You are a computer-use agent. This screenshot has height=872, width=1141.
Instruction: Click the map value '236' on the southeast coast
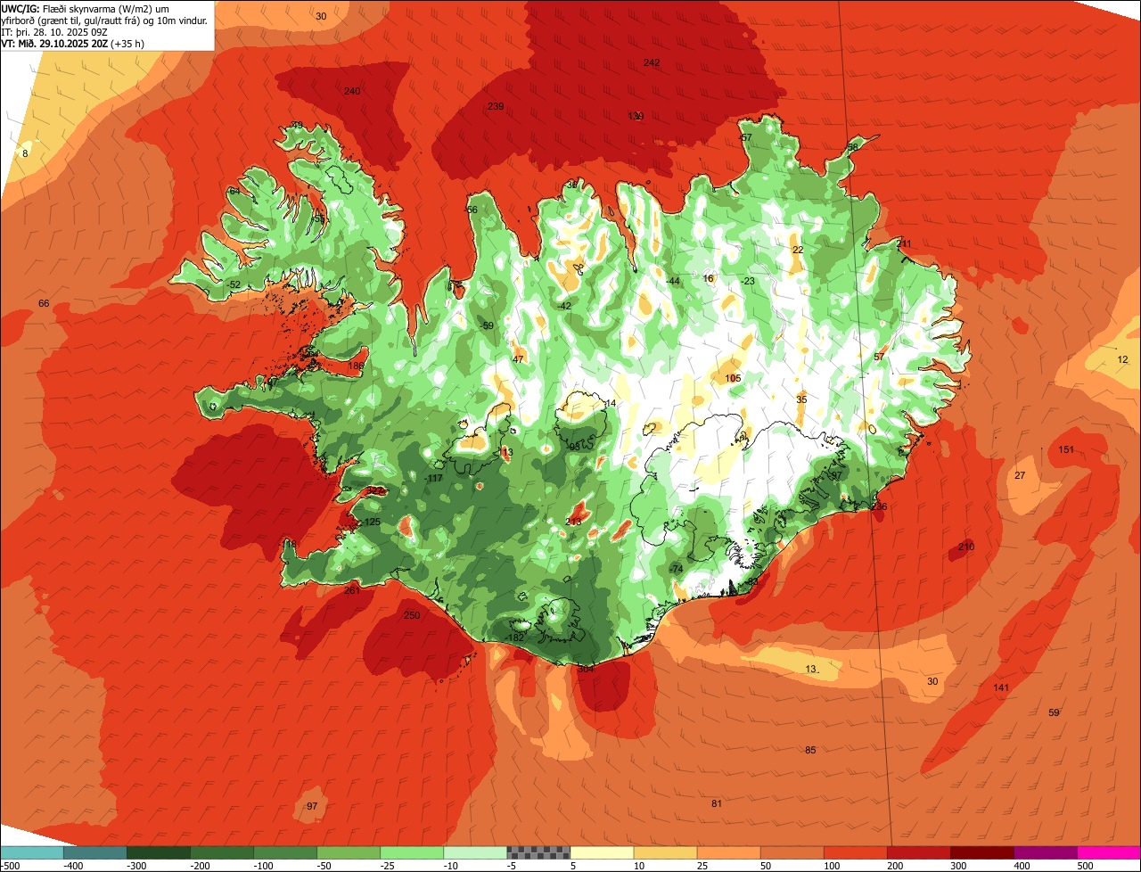point(879,506)
